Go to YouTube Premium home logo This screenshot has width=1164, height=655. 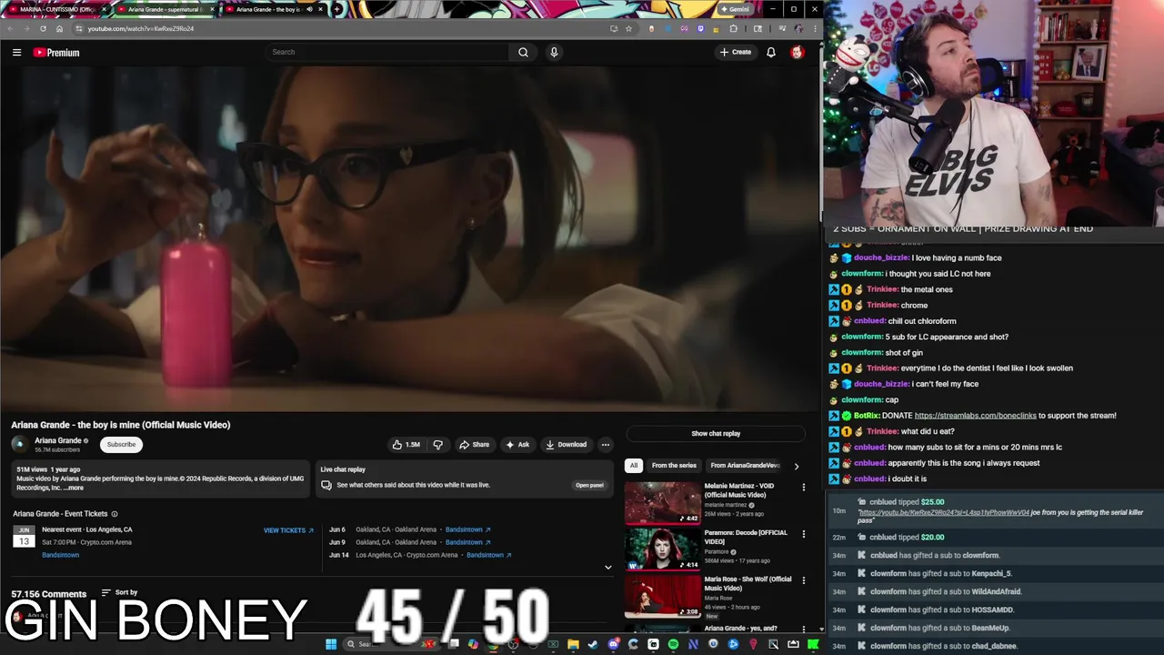(56, 52)
